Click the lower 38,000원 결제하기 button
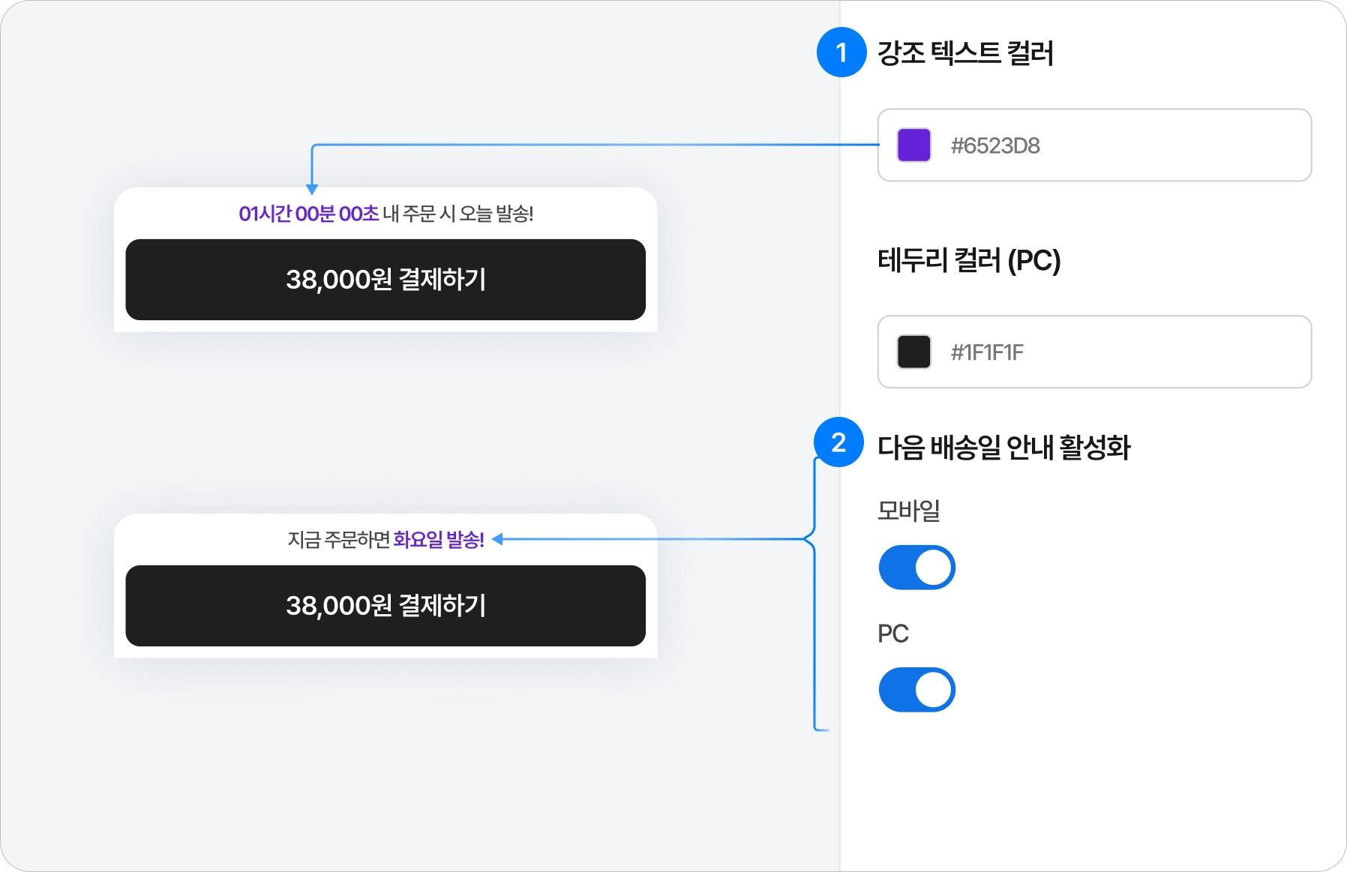This screenshot has height=872, width=1347. pos(385,606)
